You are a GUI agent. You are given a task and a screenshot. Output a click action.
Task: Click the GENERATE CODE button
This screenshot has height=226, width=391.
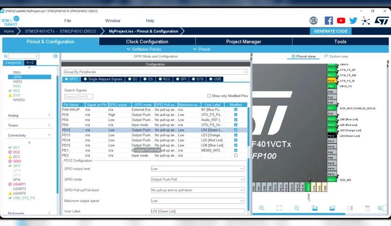[331, 31]
